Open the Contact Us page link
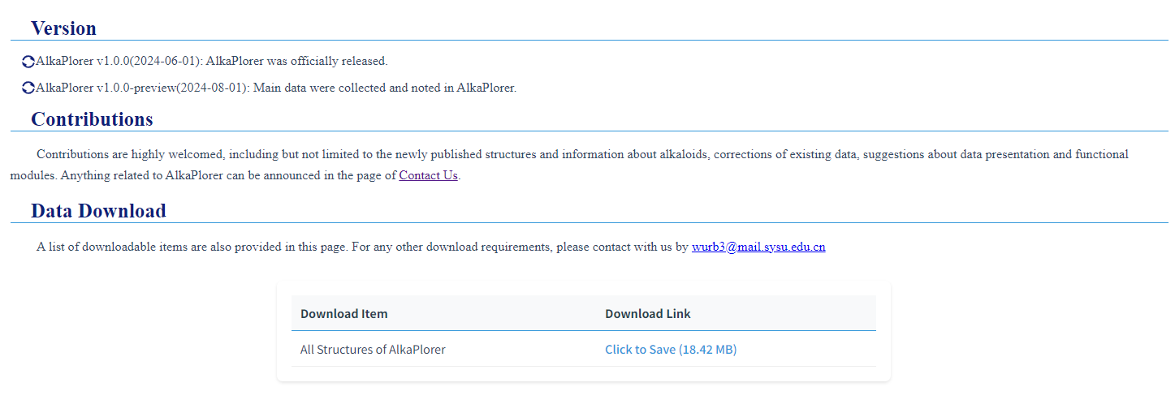1175x400 pixels. coord(428,175)
